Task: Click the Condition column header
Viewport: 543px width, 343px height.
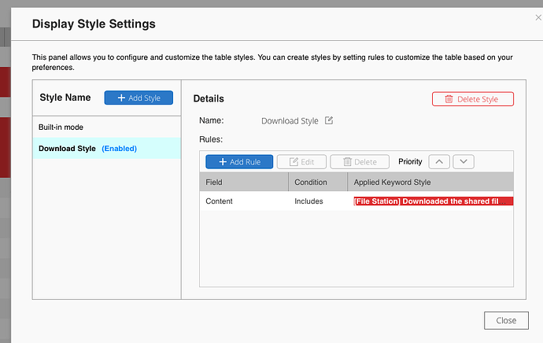Action: (310, 182)
